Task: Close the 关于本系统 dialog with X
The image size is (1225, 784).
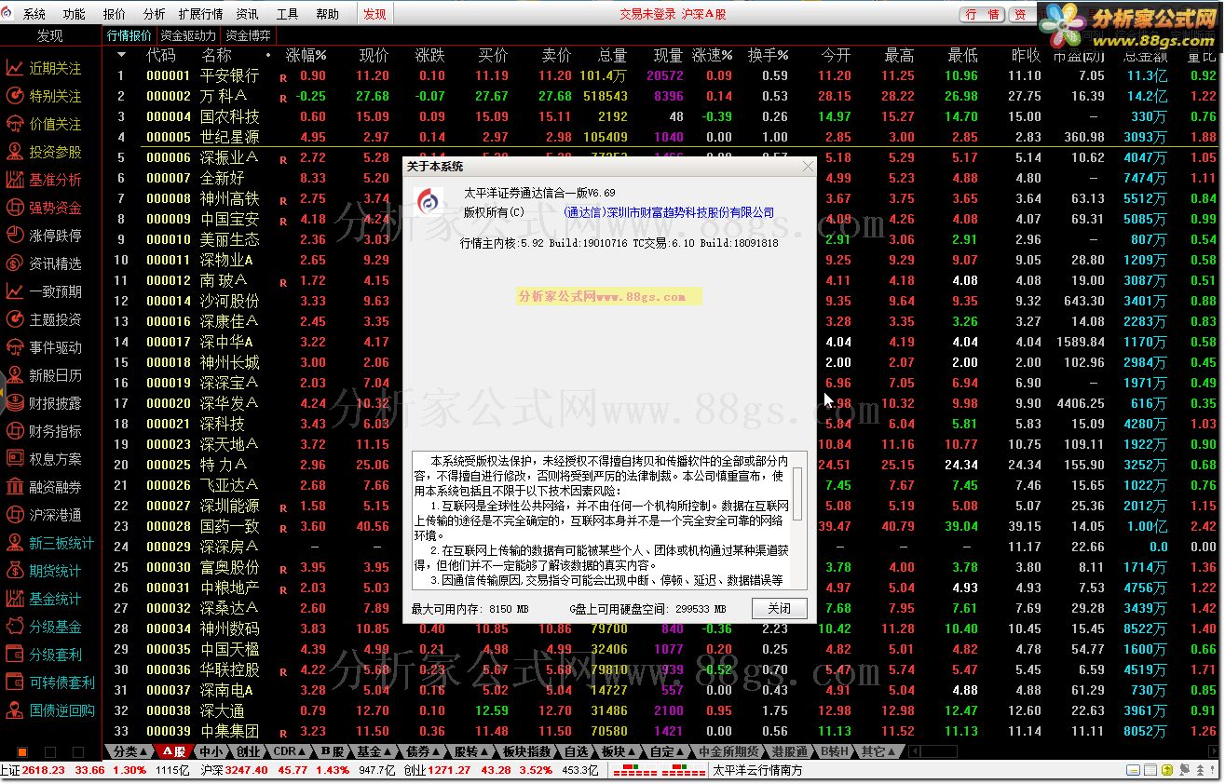Action: [x=807, y=167]
